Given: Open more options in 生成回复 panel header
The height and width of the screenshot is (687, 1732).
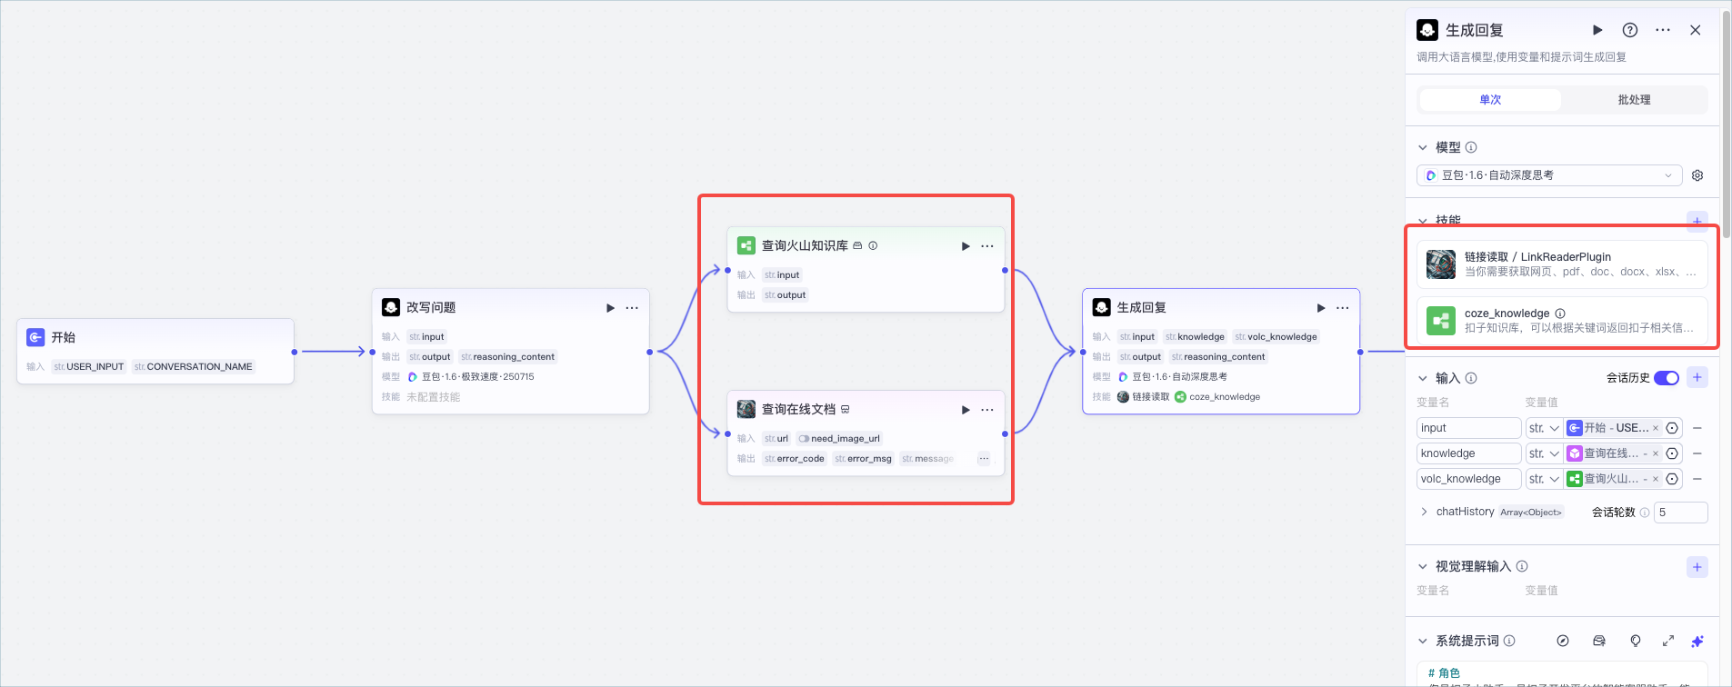Looking at the screenshot, I should click(x=1663, y=30).
